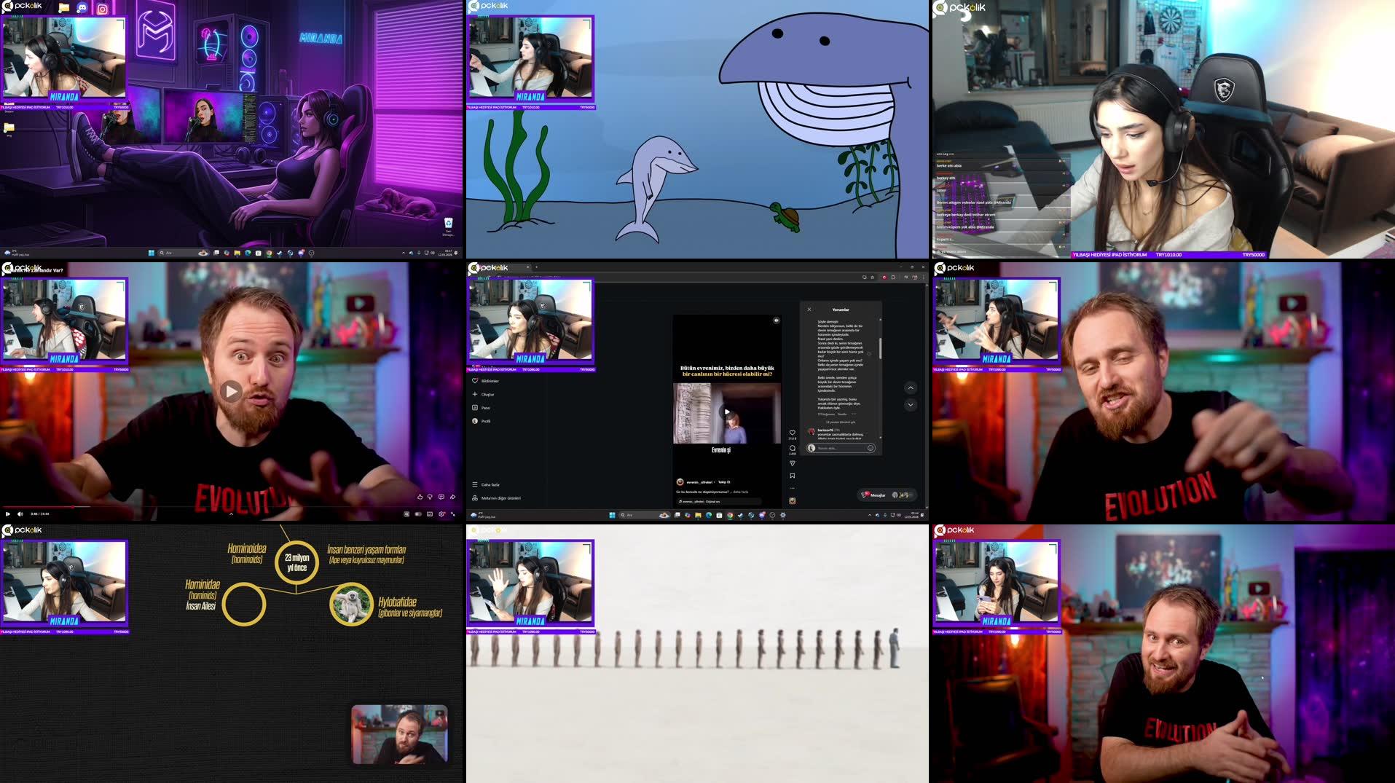This screenshot has height=783, width=1395.
Task: Go to next reel with down chevron
Action: (x=911, y=405)
